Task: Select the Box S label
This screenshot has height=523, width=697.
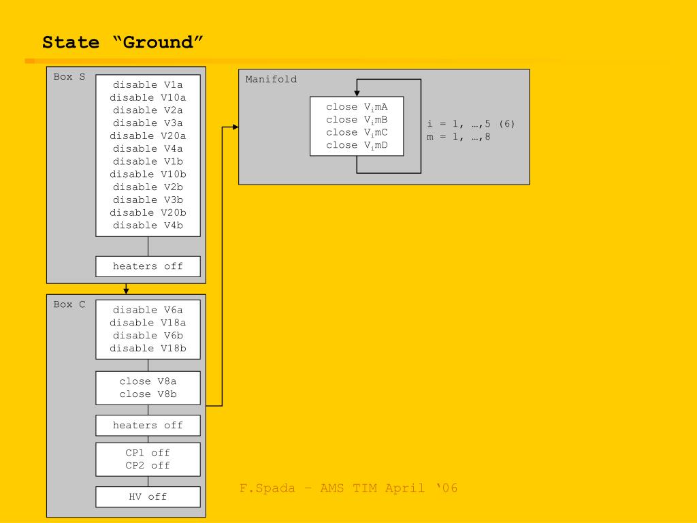Action: click(x=69, y=77)
